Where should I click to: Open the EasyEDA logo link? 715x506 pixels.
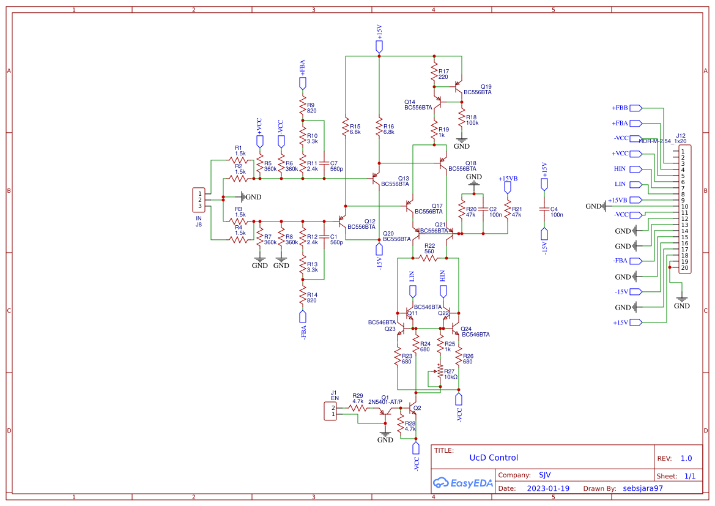click(x=463, y=483)
